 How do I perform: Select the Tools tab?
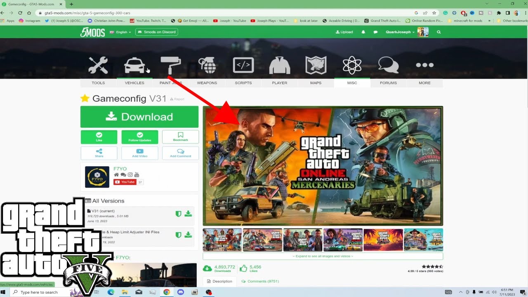coord(98,83)
